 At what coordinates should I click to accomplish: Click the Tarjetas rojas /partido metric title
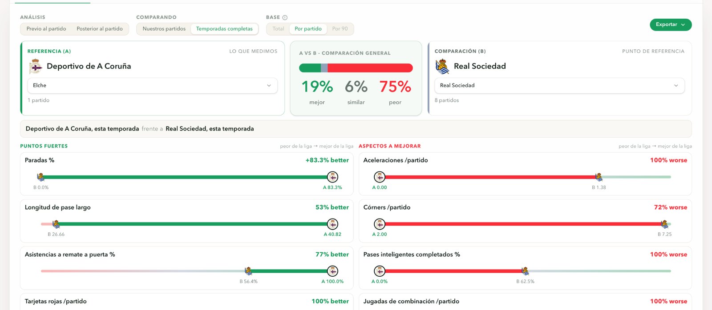click(x=56, y=302)
